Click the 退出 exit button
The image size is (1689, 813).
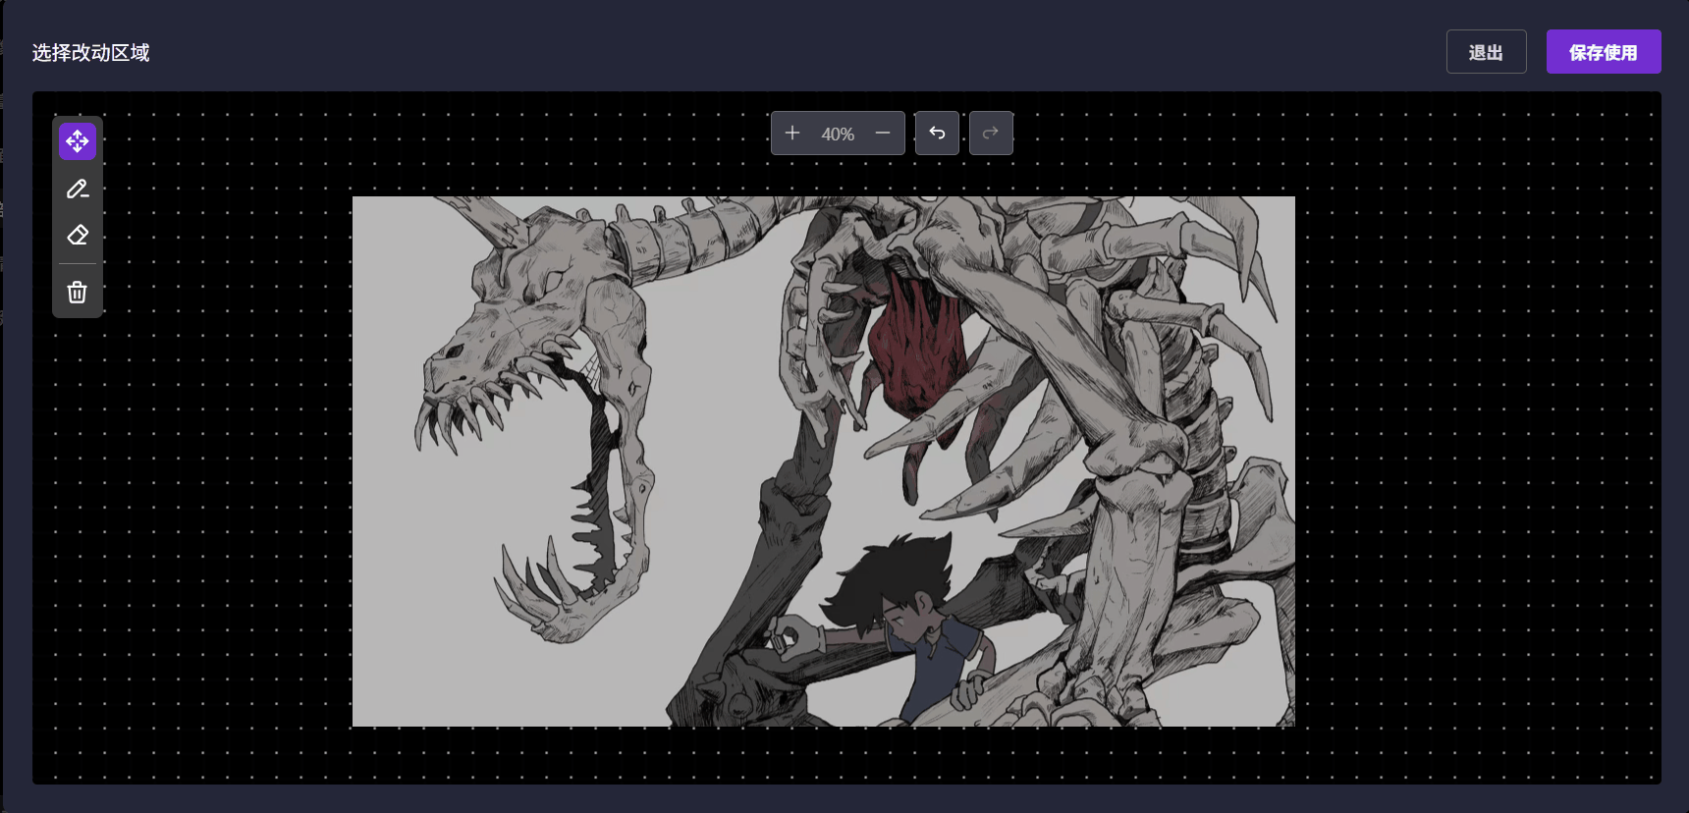tap(1486, 52)
